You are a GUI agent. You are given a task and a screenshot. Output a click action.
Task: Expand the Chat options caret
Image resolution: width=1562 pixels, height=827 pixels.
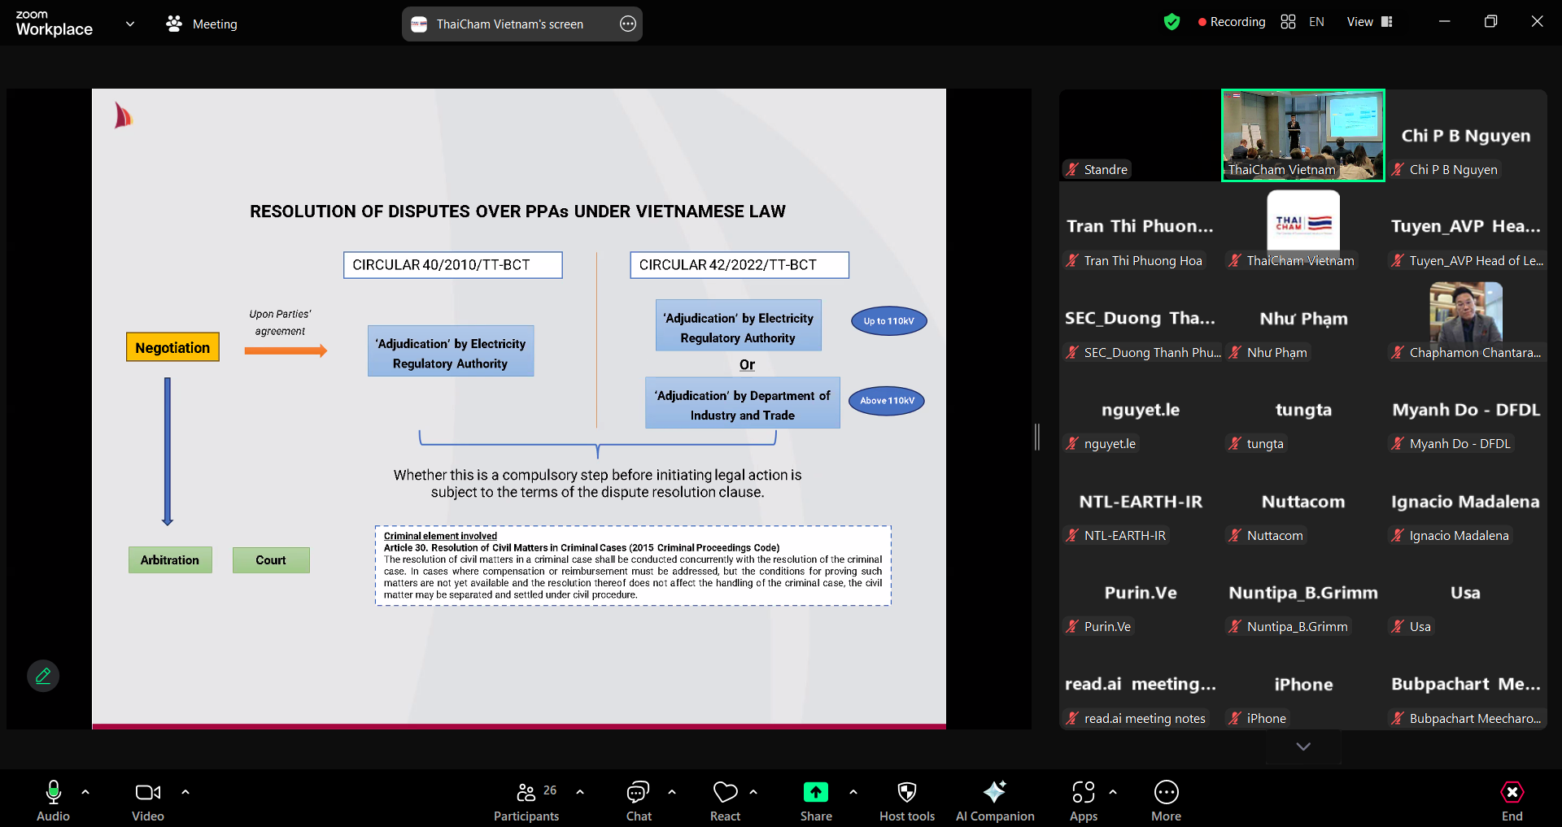(672, 791)
